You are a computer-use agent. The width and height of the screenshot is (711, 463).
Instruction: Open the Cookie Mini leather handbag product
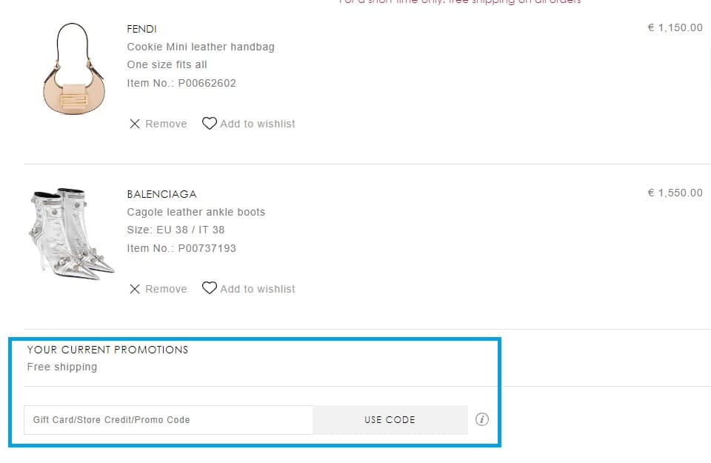click(201, 47)
